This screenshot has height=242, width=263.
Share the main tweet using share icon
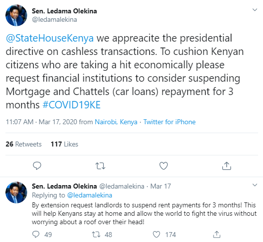tap(226, 166)
